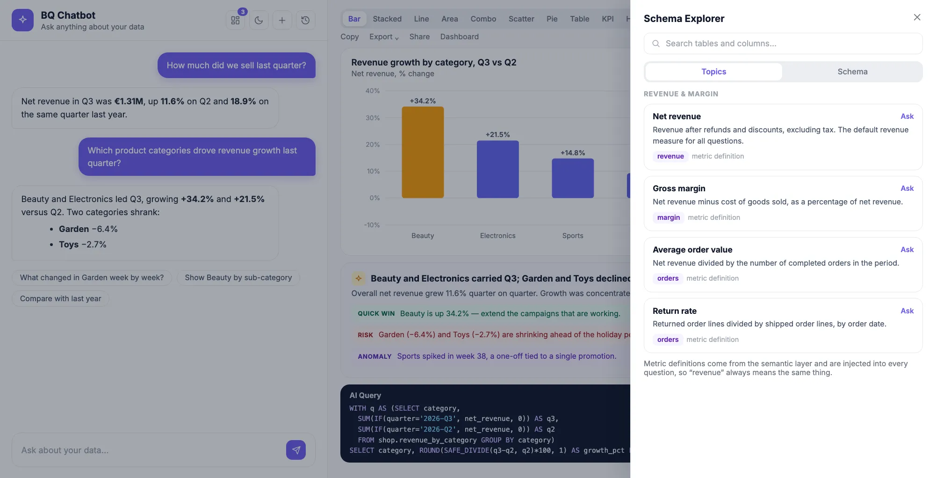Start a new chat with the plus icon
Image resolution: width=936 pixels, height=478 pixels.
point(282,20)
